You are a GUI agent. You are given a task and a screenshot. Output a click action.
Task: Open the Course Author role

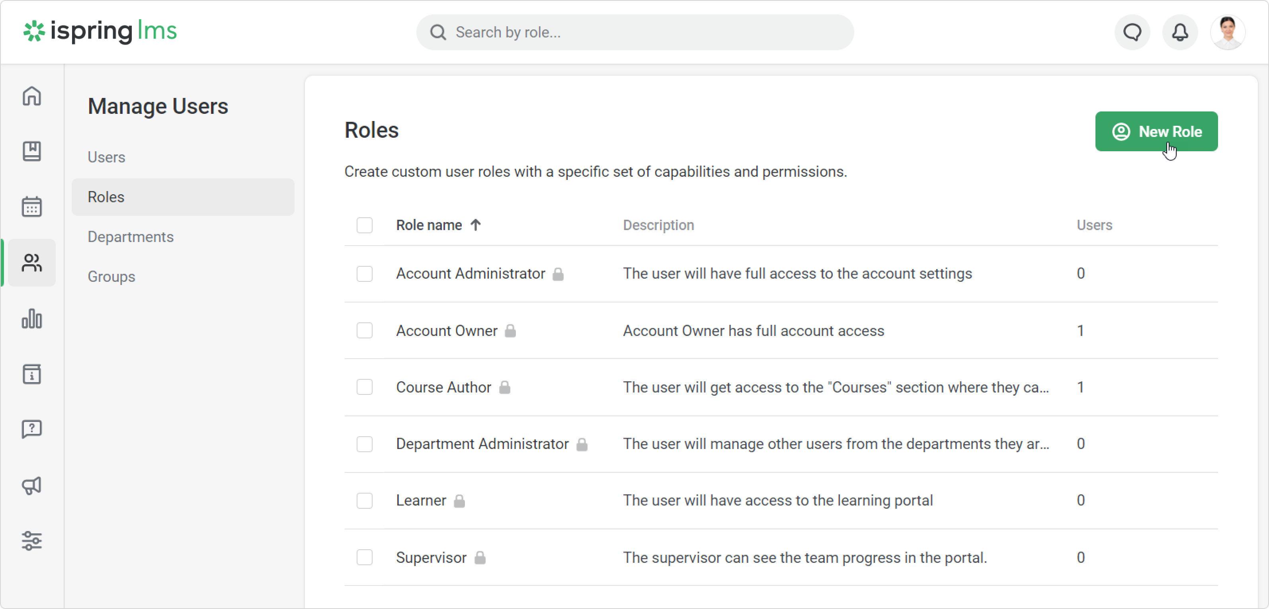[x=443, y=387]
